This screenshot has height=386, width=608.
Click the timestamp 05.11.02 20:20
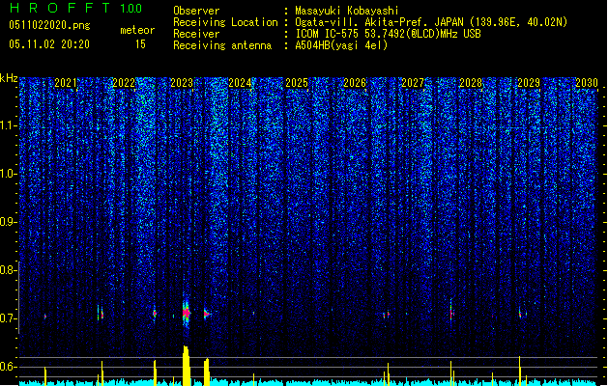click(49, 44)
